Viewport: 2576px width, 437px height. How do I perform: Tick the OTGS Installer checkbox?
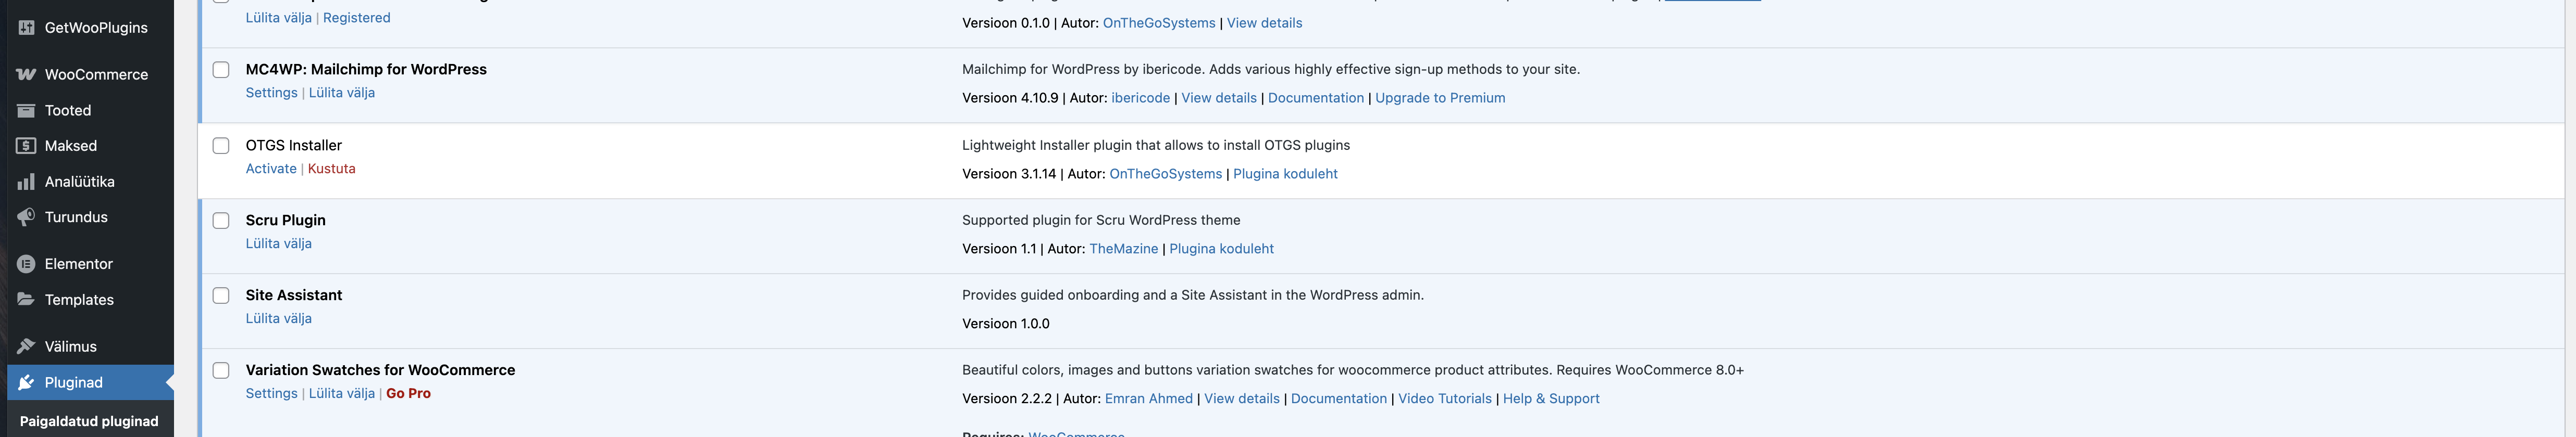pos(221,146)
